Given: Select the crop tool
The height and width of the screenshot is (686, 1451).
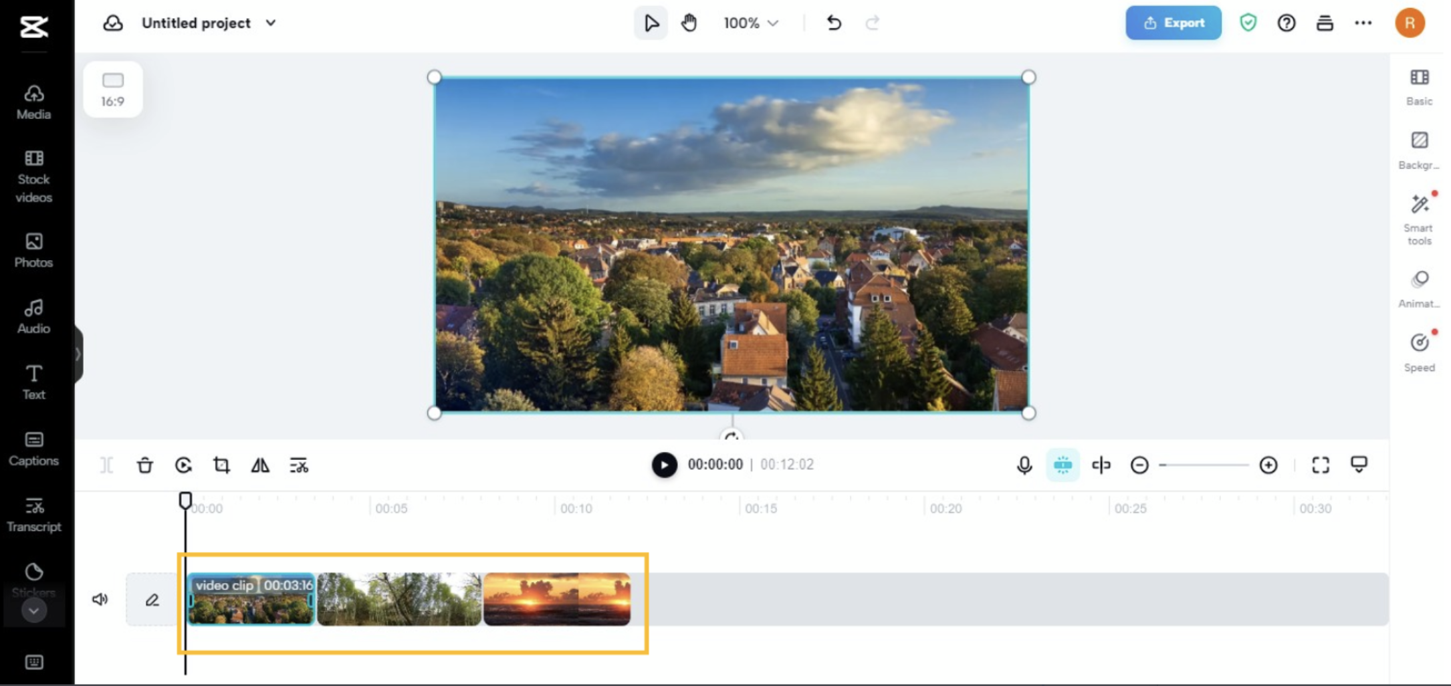Looking at the screenshot, I should tap(221, 465).
